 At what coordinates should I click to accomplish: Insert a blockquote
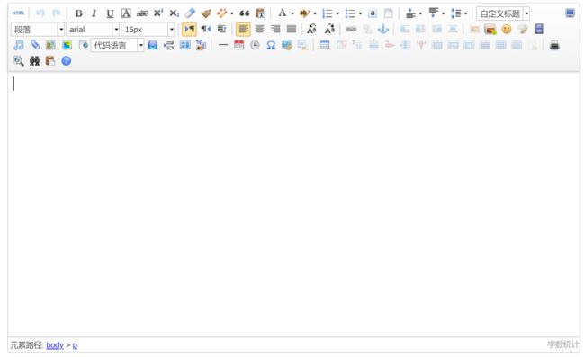tap(245, 13)
